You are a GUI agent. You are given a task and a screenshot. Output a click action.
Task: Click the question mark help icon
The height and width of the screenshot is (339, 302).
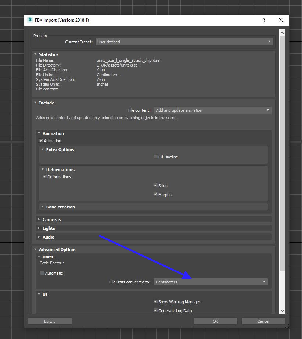(x=264, y=20)
